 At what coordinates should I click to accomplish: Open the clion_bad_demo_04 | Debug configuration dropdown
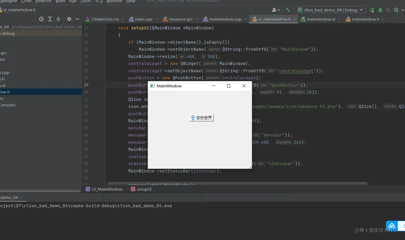click(330, 10)
